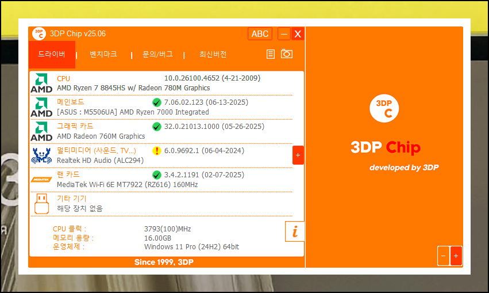Click the green check for 메인보드 driver
The width and height of the screenshot is (489, 293).
point(157,102)
